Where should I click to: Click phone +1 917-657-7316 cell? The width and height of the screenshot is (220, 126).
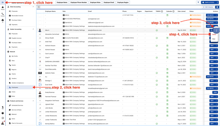pos(128,15)
